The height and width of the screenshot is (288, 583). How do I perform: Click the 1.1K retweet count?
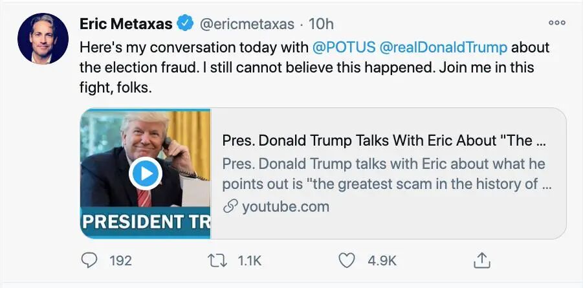[x=249, y=260]
